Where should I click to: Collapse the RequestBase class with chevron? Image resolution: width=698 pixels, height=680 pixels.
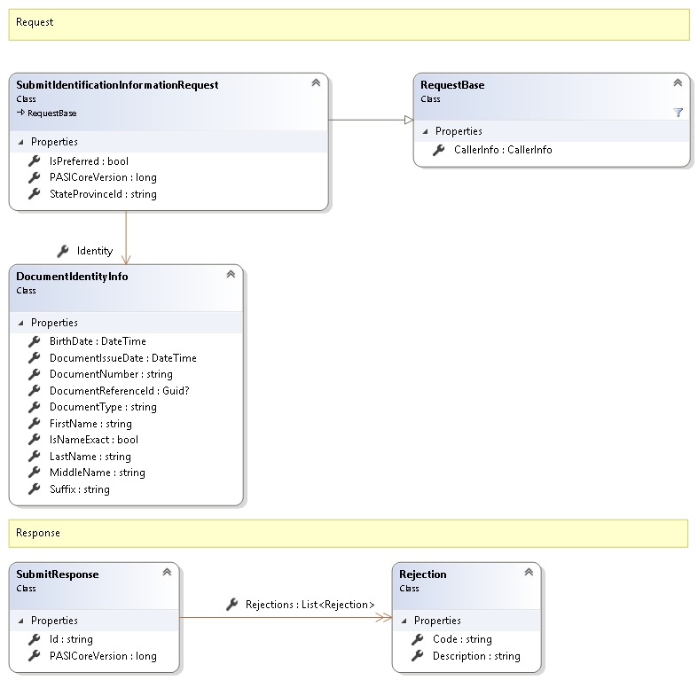click(678, 83)
